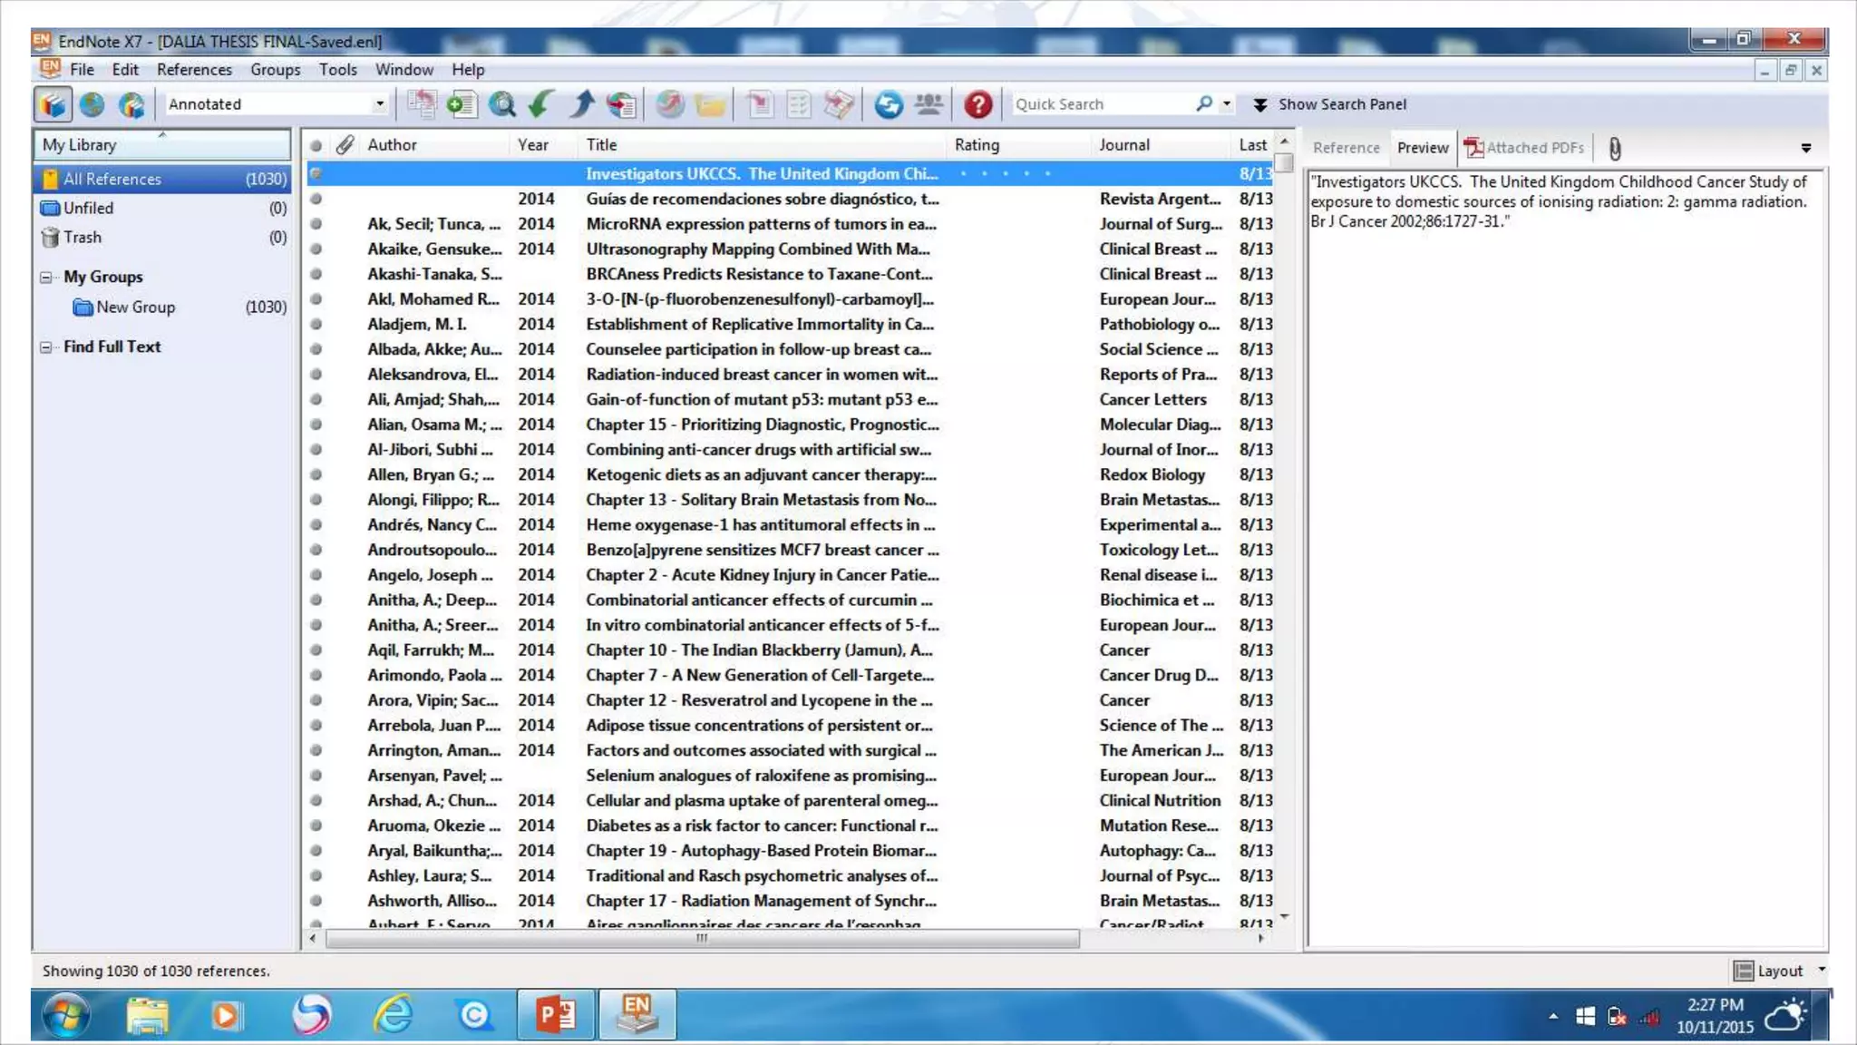Open the References menu

click(x=194, y=69)
